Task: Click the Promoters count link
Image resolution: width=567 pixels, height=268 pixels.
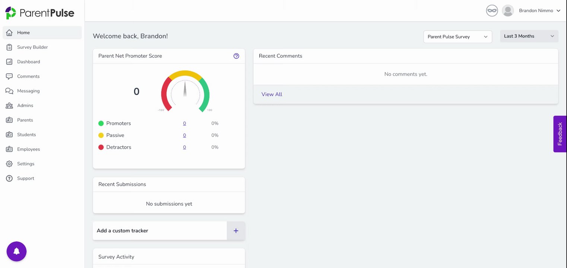Action: [x=184, y=124]
